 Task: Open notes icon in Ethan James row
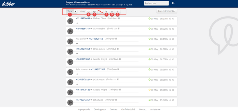tap(118, 49)
